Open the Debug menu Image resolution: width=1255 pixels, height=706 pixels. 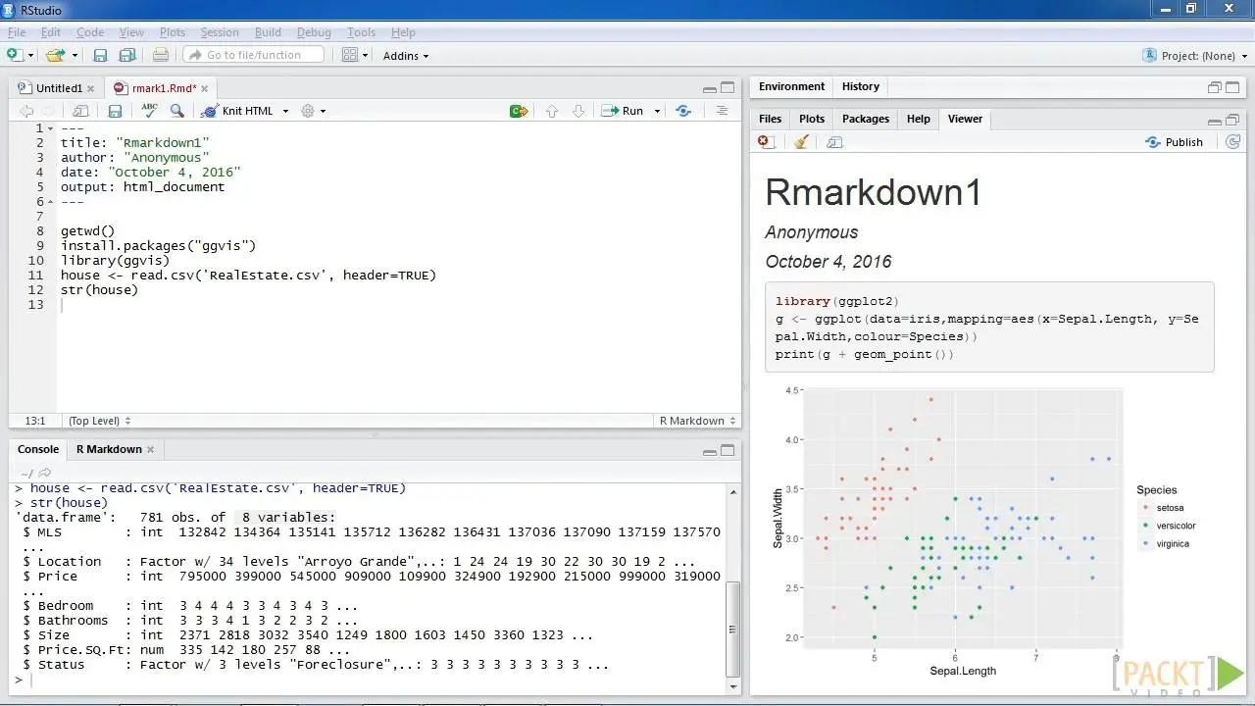pos(314,32)
